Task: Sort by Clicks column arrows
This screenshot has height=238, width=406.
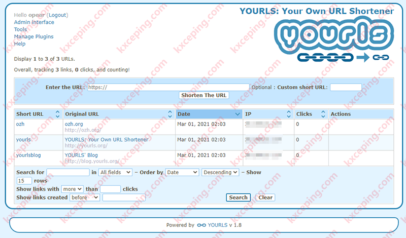Action: click(x=323, y=114)
